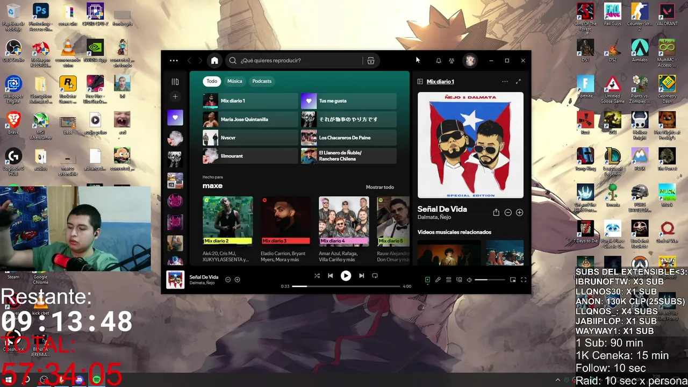Seek on the song progress bar
Screen dimensions: 688x387
(346, 286)
